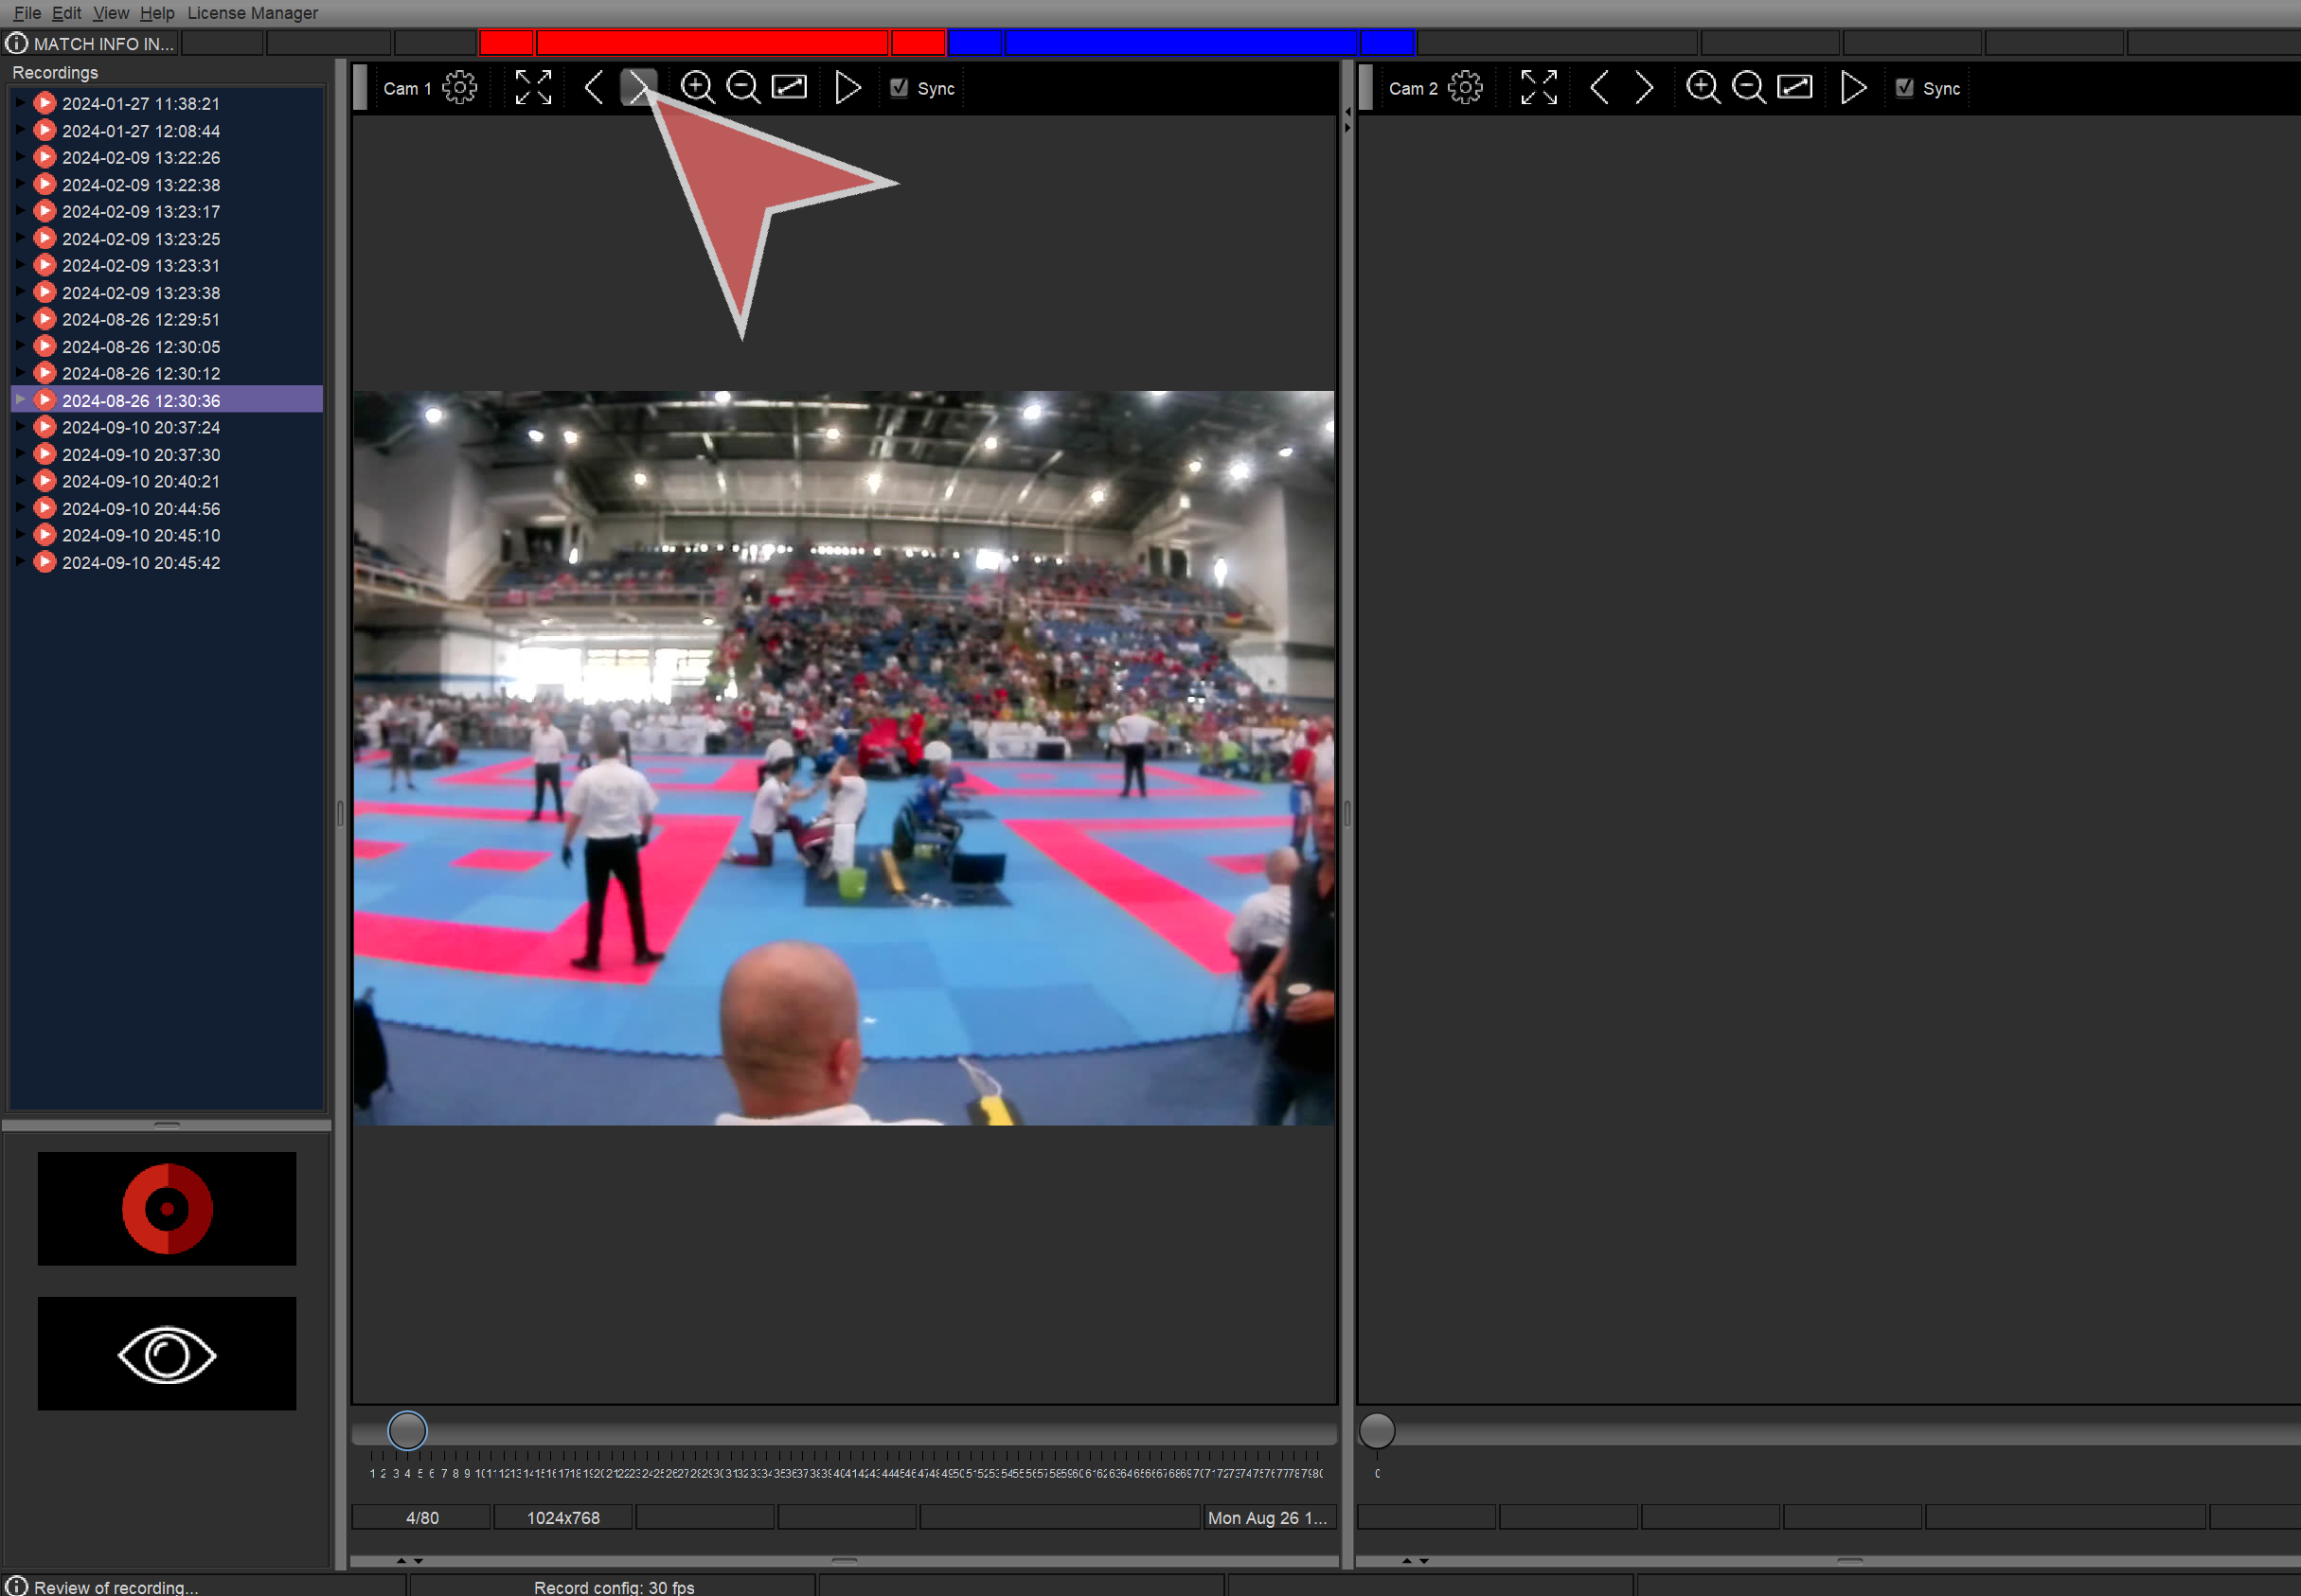Expand selected recording 2024-08-26 12:30:36
Screen dimensions: 2301x1596
20,400
